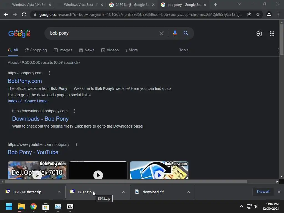This screenshot has width=284, height=213.
Task: Go back to the previous page
Action: (x=6, y=14)
